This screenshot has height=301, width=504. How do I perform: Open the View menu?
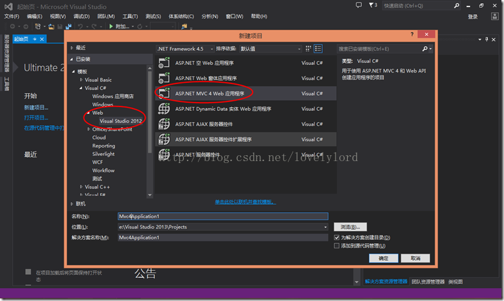point(58,17)
